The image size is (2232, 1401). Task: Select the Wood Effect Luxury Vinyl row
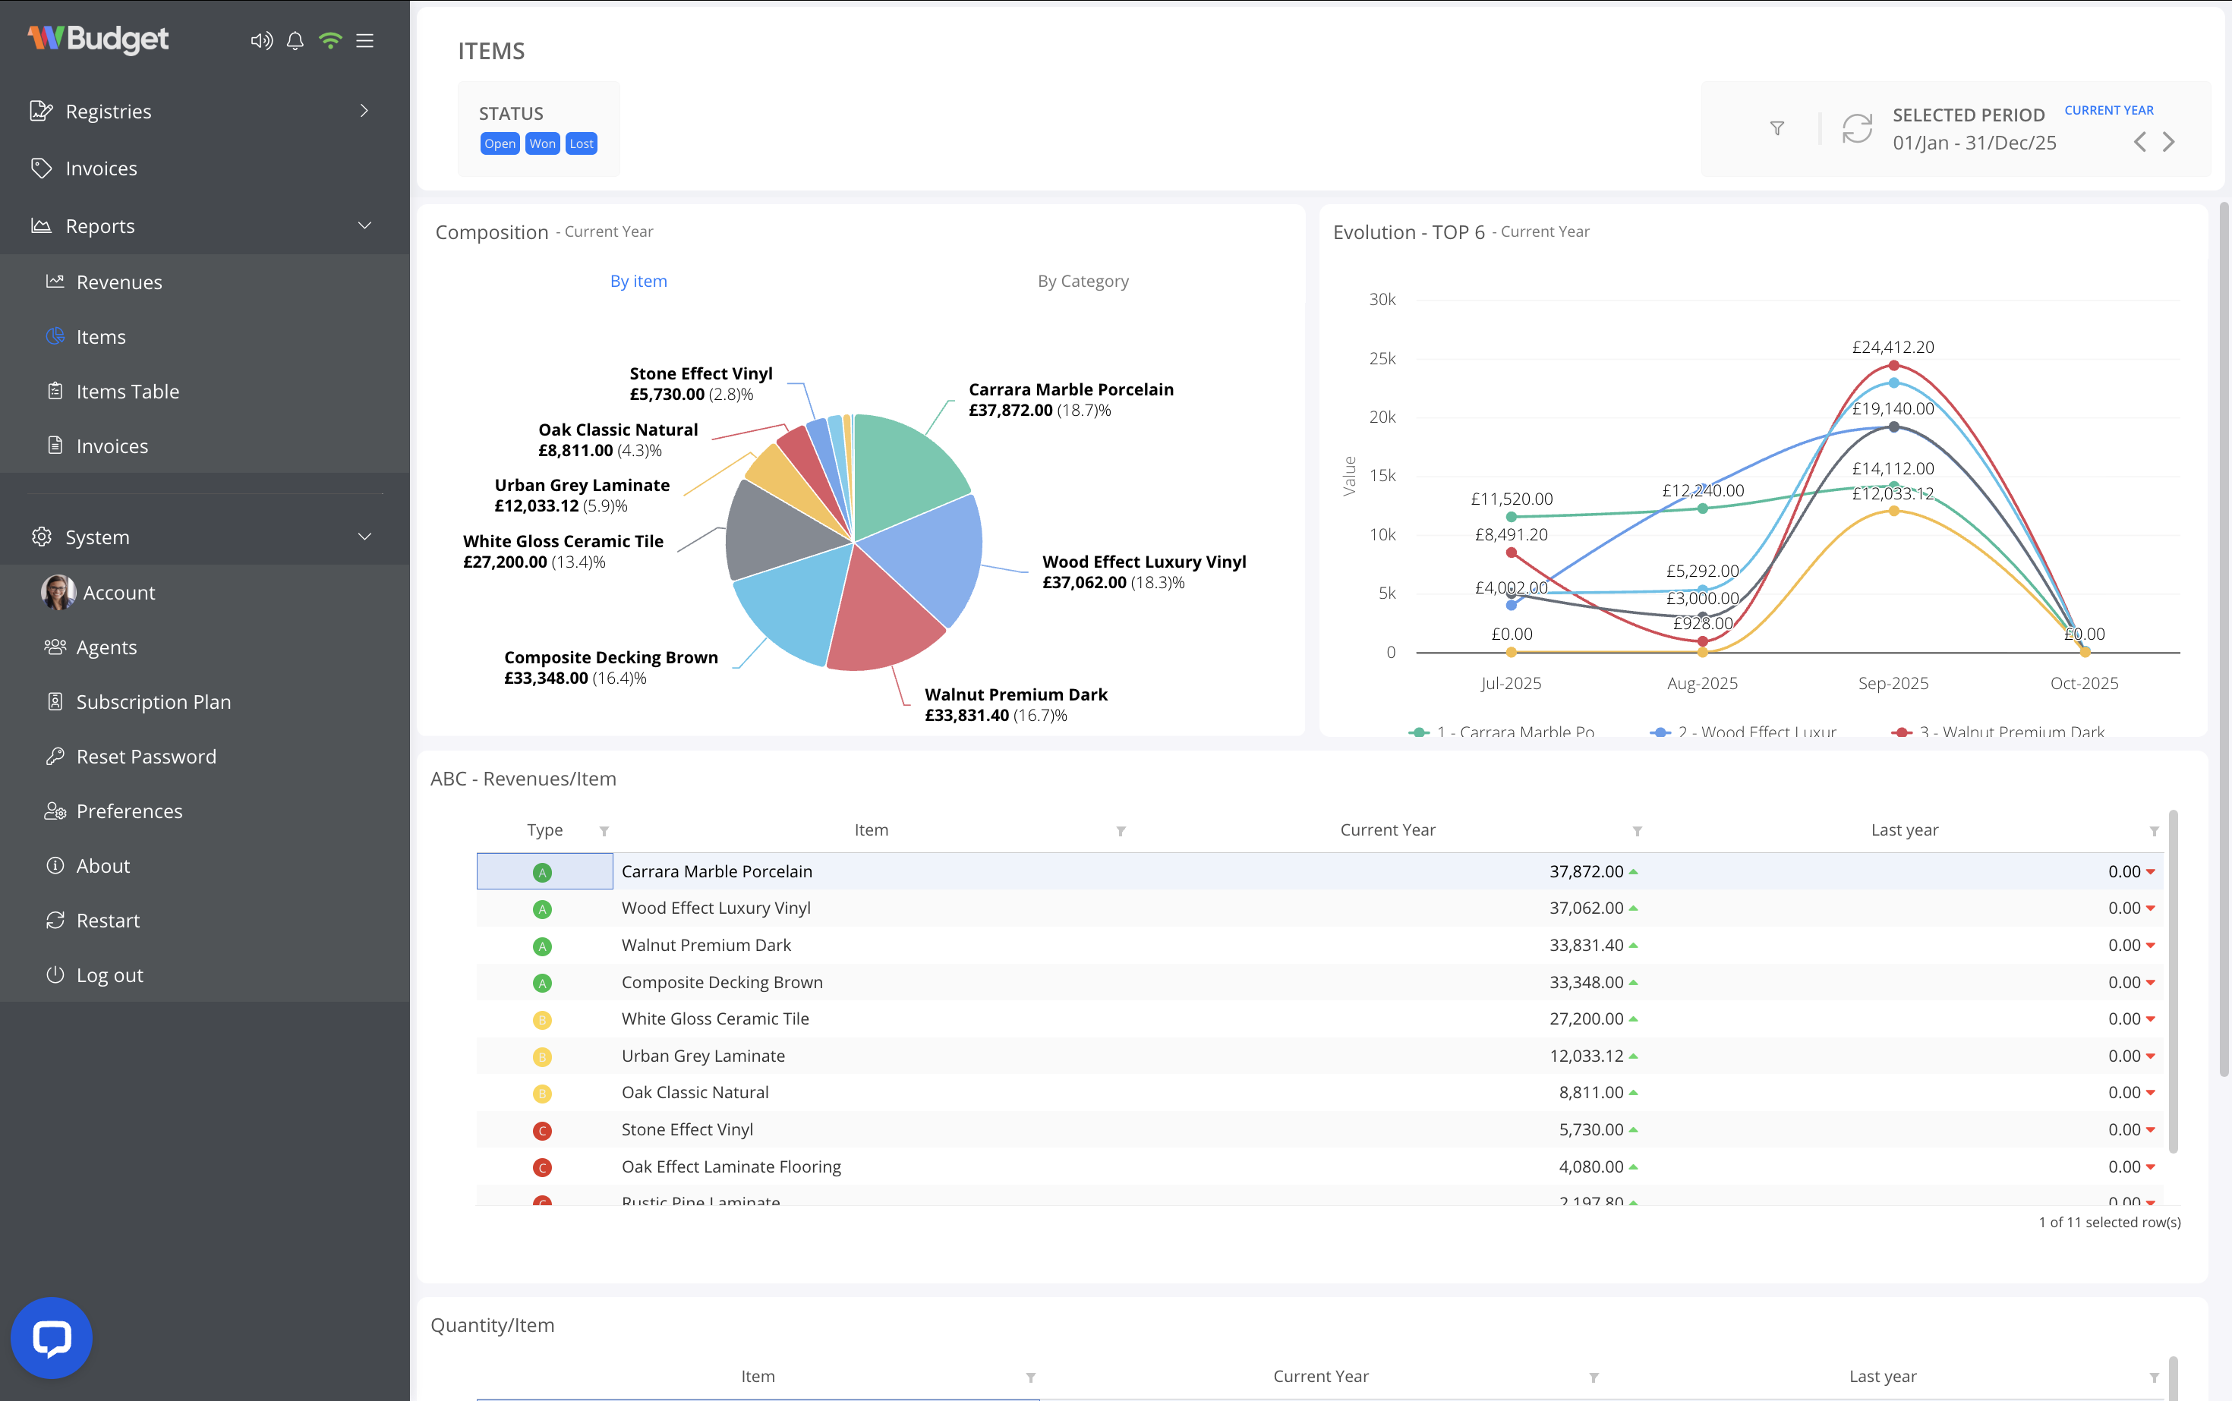pos(716,908)
